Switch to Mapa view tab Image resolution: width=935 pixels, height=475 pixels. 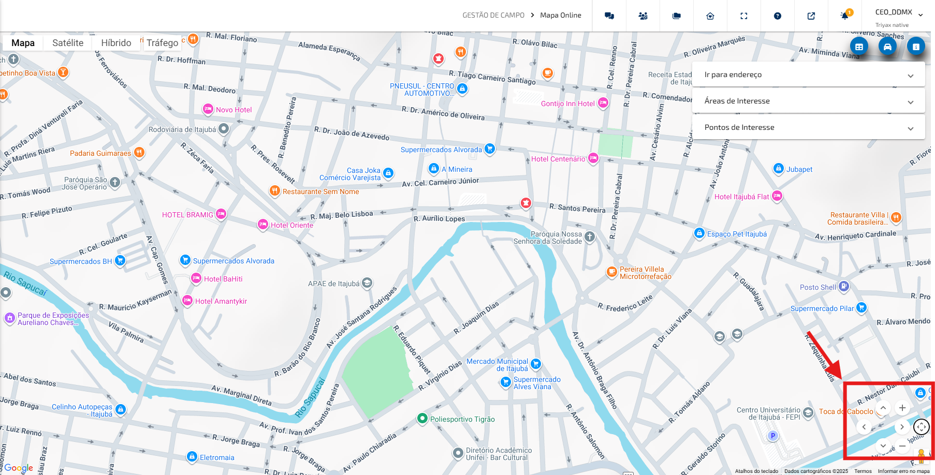[23, 43]
